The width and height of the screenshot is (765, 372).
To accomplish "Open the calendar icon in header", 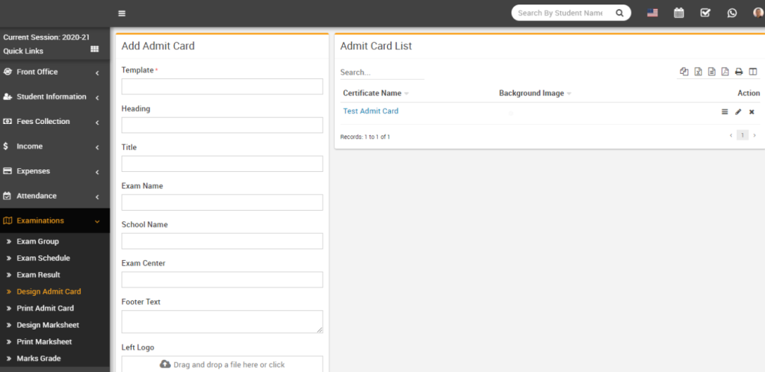I will [x=678, y=13].
